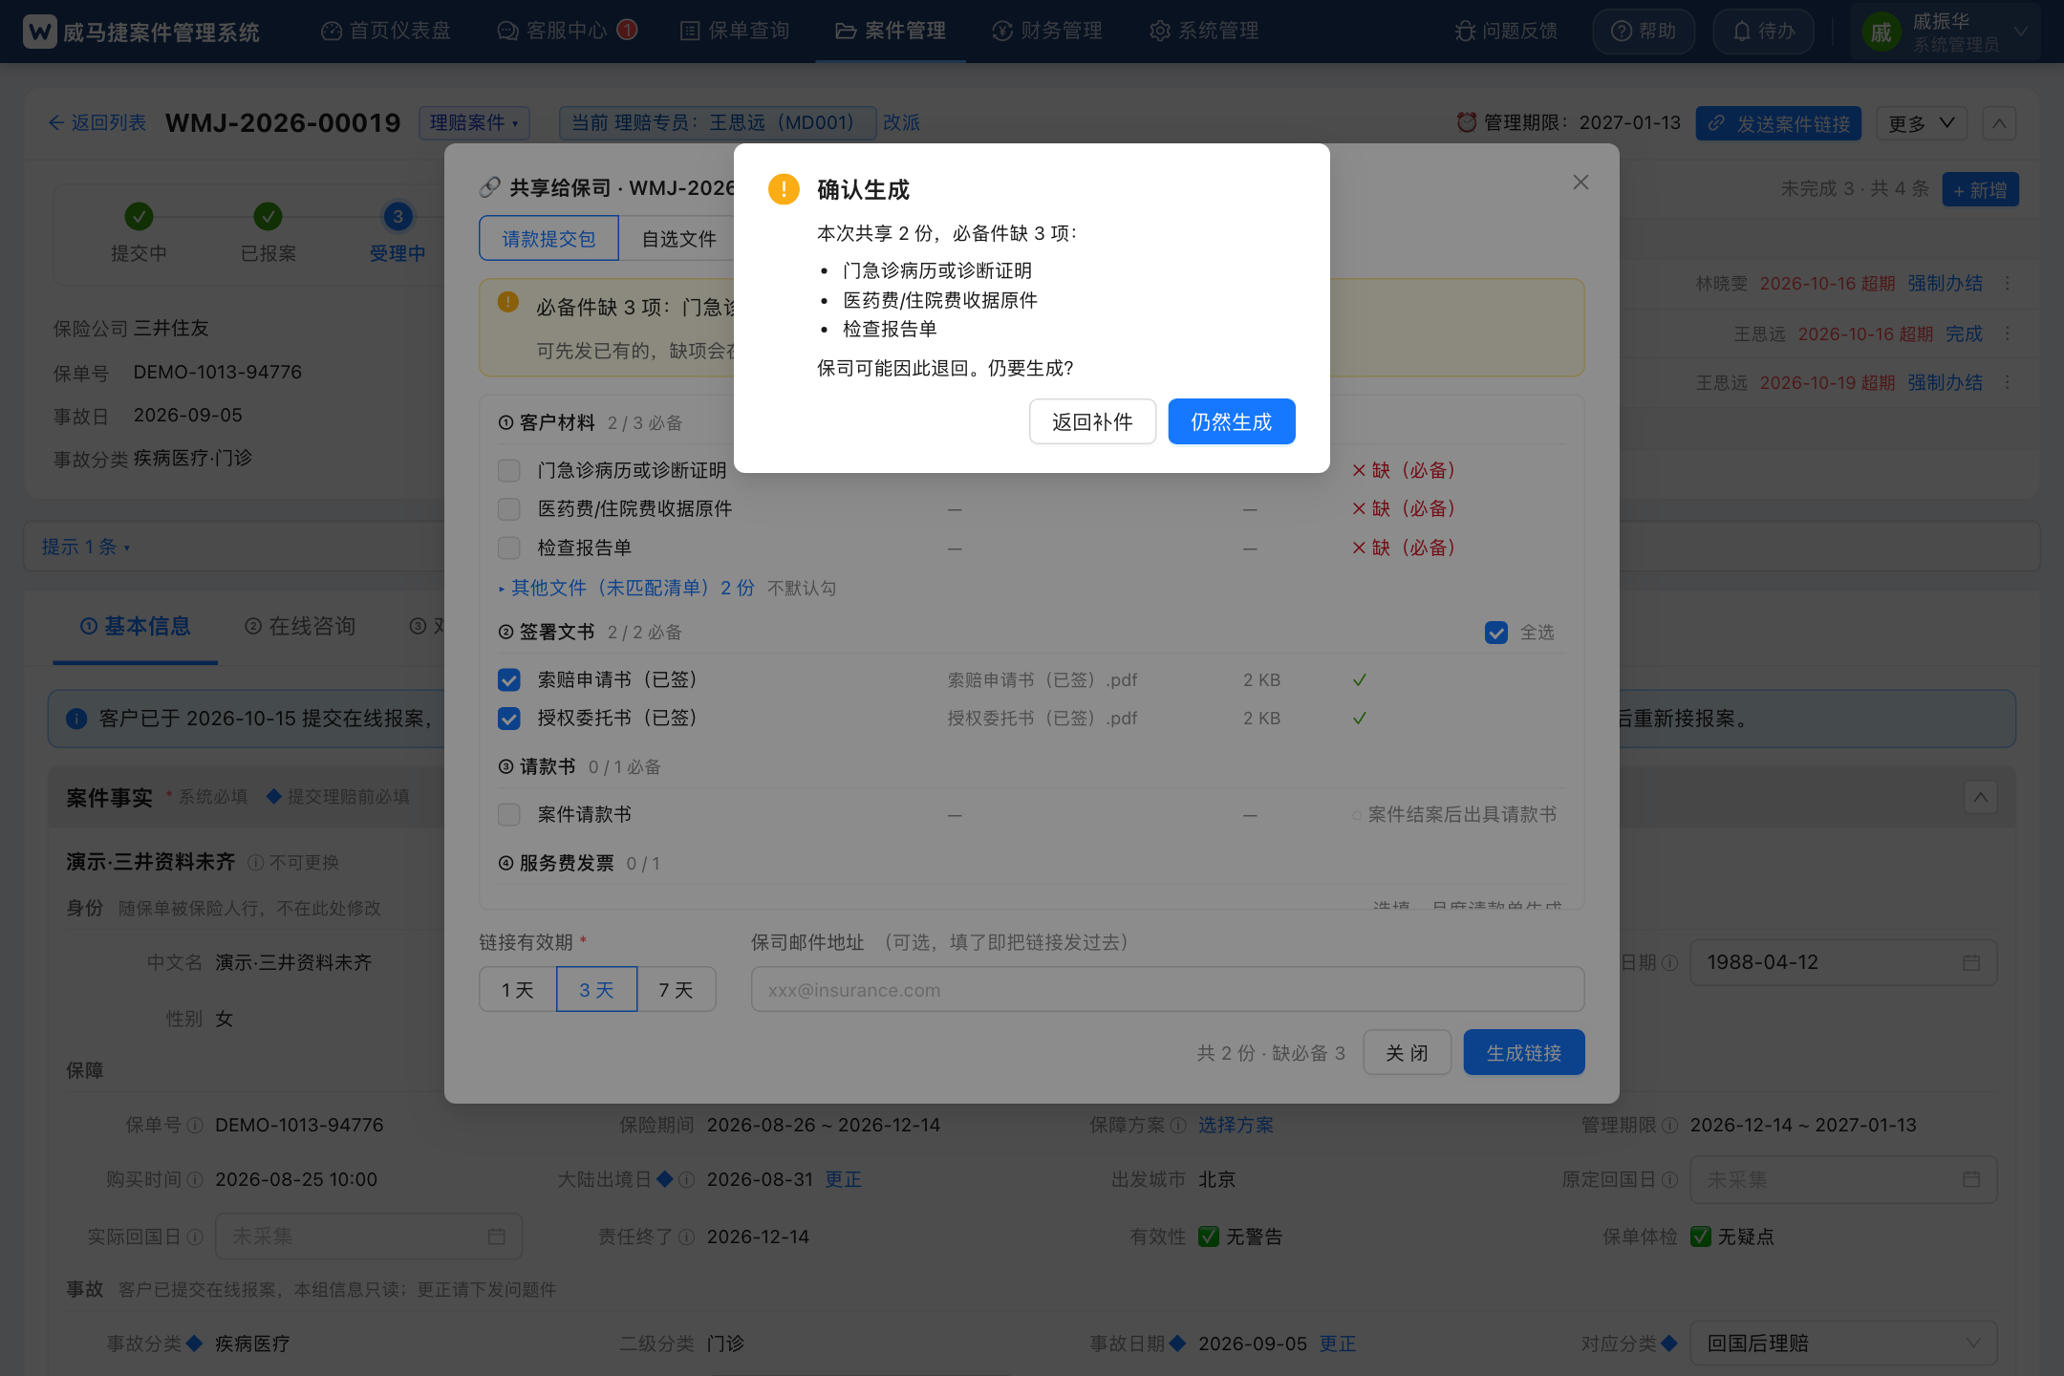Open the 理赔案件 type dropdown

click(474, 122)
